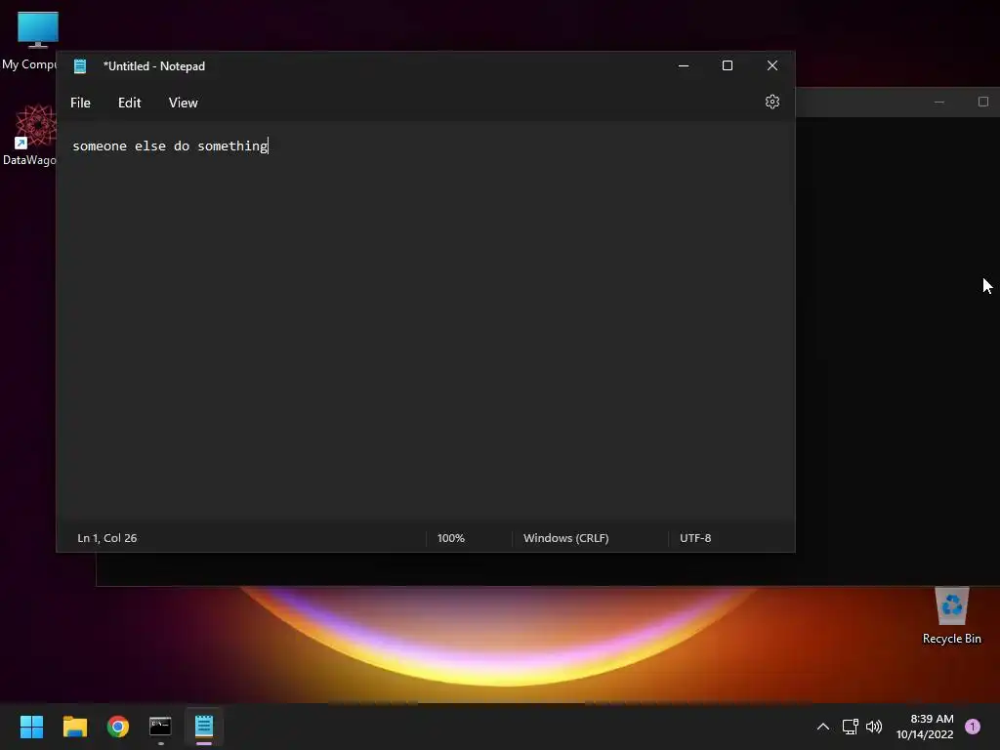Click the 100% zoom status entry
Viewport: 1000px width, 750px height.
point(451,538)
